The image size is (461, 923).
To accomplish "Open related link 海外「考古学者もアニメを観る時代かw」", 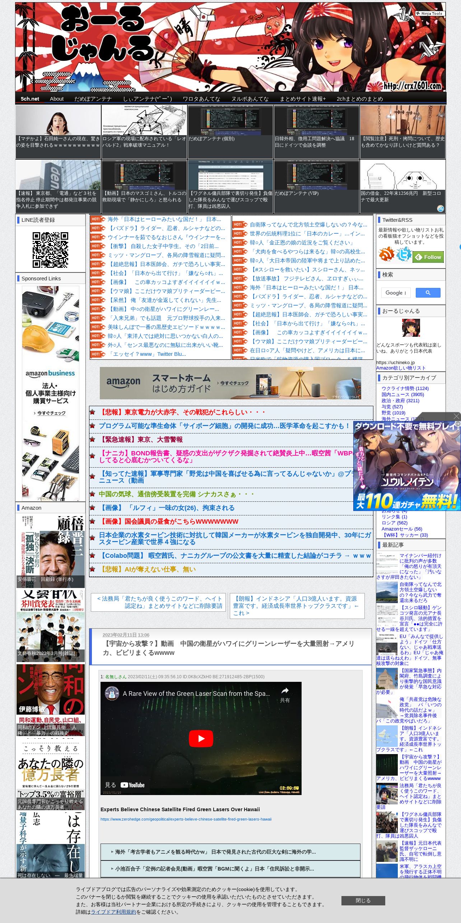I will pos(215,852).
